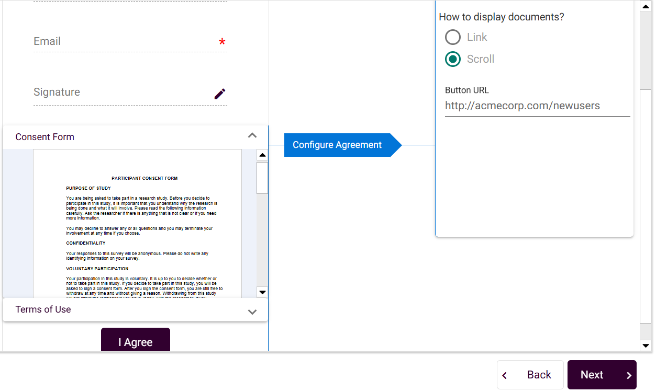Click the consent document scrollbar thumb
656x392 pixels.
[262, 178]
